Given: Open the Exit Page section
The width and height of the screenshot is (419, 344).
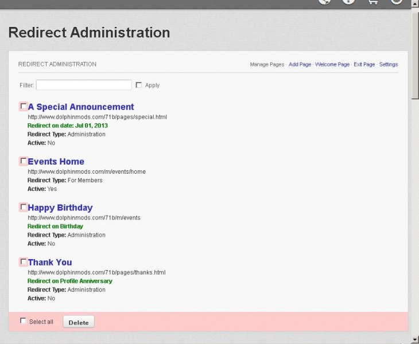Looking at the screenshot, I should point(364,64).
